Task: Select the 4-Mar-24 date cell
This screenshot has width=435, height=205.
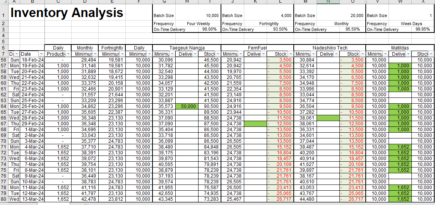Action: [32, 147]
